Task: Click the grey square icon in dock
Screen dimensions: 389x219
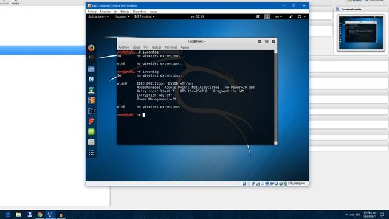Action: (91, 142)
